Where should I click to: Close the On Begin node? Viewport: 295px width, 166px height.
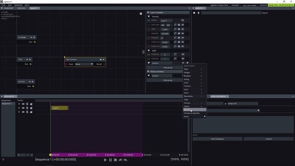click(x=34, y=37)
